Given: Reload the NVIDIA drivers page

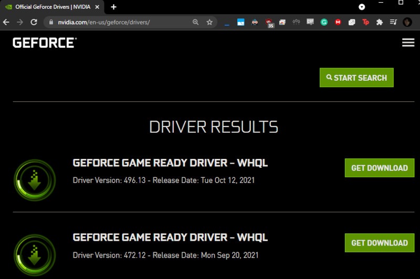Looking at the screenshot, I should 34,22.
